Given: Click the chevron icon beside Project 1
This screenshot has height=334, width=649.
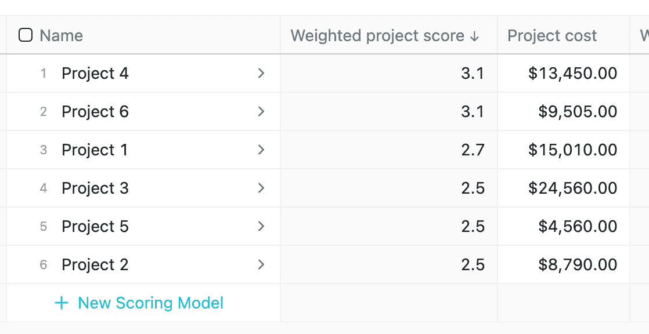Looking at the screenshot, I should 261,150.
